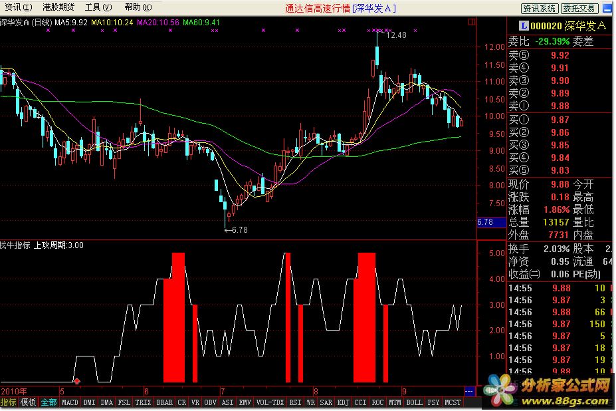Switch to SAR indicator
Screen dimensions: 616x411
tap(326, 402)
